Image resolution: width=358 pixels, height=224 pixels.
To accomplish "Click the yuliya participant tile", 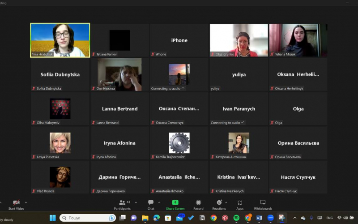I will point(239,74).
